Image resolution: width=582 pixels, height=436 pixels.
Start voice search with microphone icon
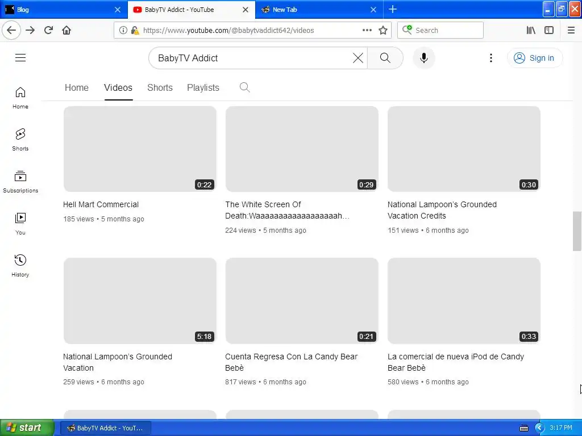point(424,58)
